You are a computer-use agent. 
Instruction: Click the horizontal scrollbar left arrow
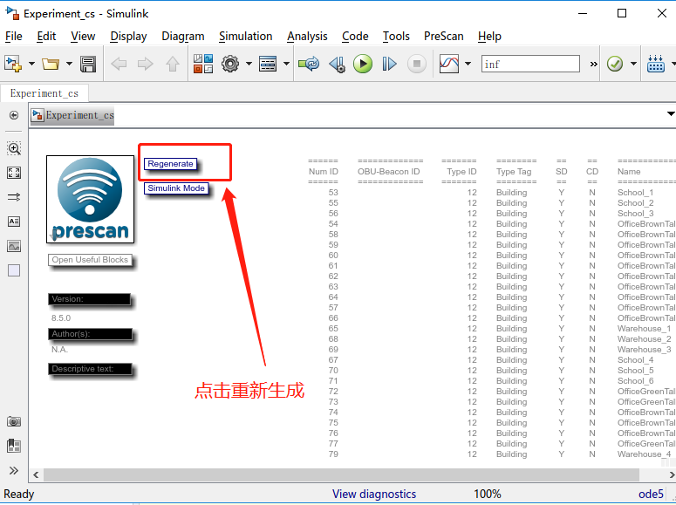(36, 475)
